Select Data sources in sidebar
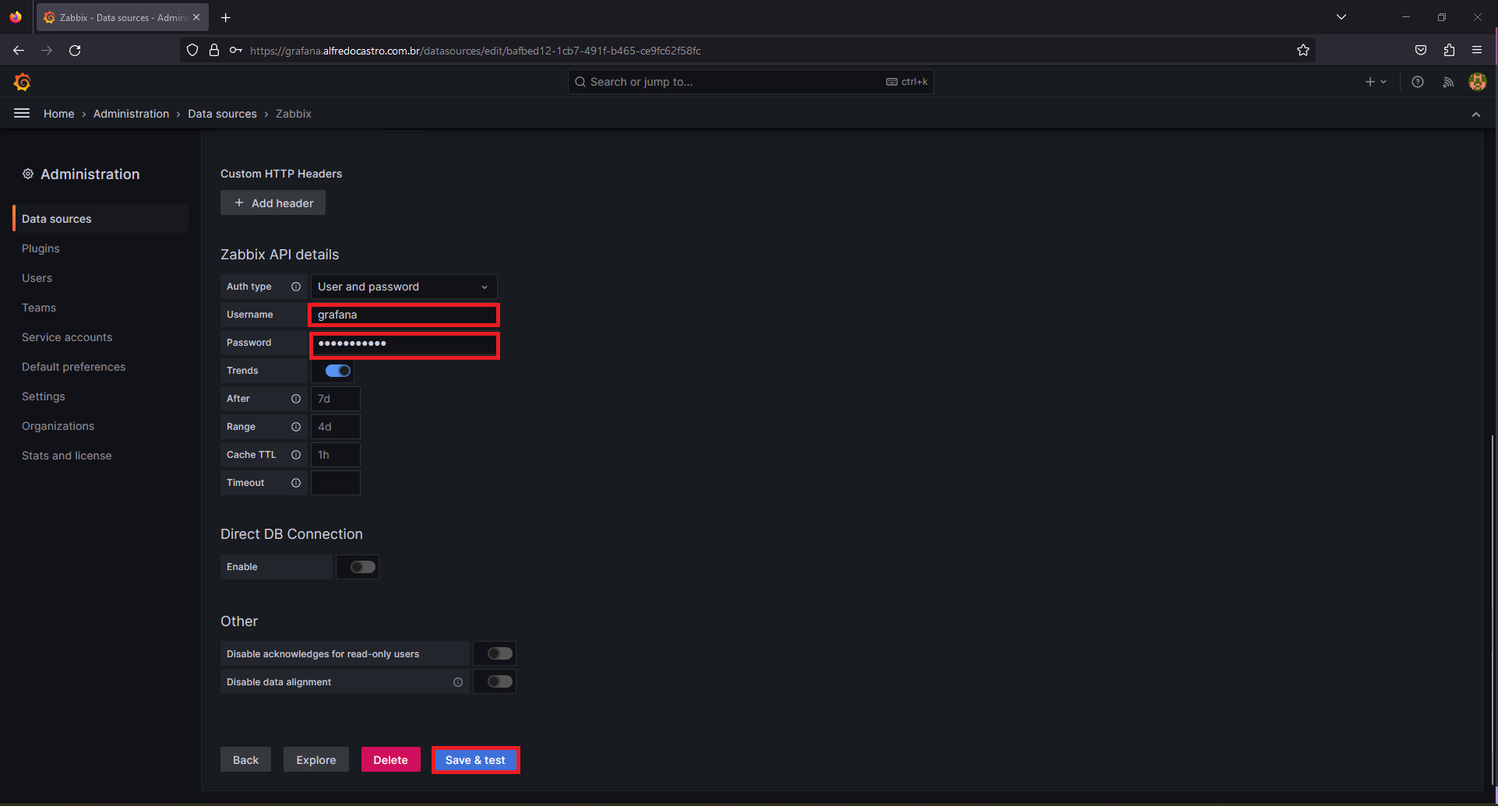Viewport: 1498px width, 806px height. click(100, 219)
